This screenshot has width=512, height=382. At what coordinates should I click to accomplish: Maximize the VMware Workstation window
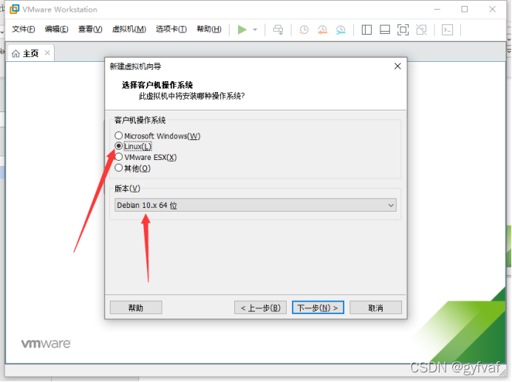click(x=464, y=10)
